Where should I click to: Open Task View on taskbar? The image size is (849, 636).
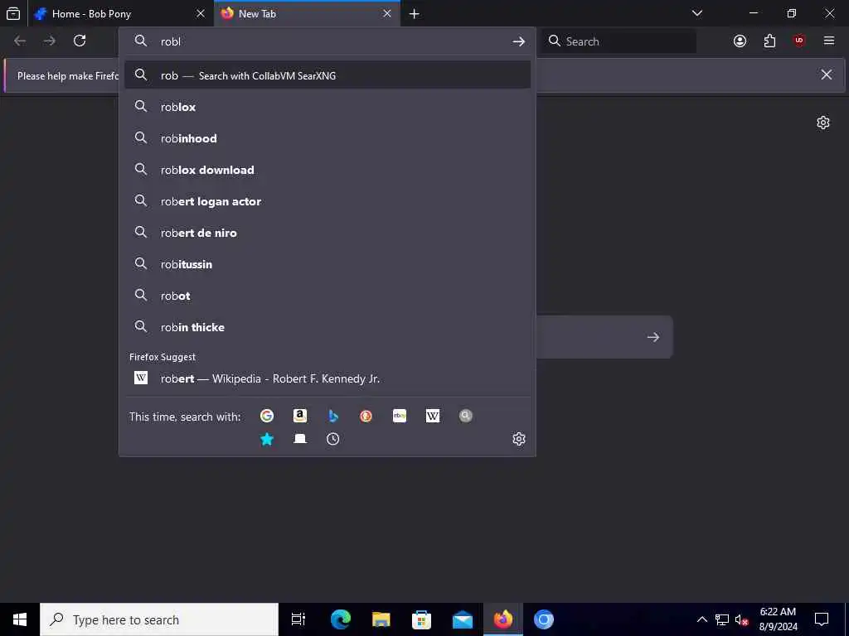tap(298, 619)
